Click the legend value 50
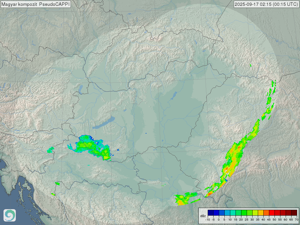 click(x=274, y=220)
